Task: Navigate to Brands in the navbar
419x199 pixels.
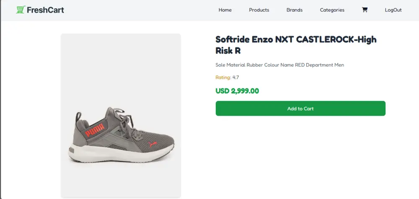Action: pos(295,10)
